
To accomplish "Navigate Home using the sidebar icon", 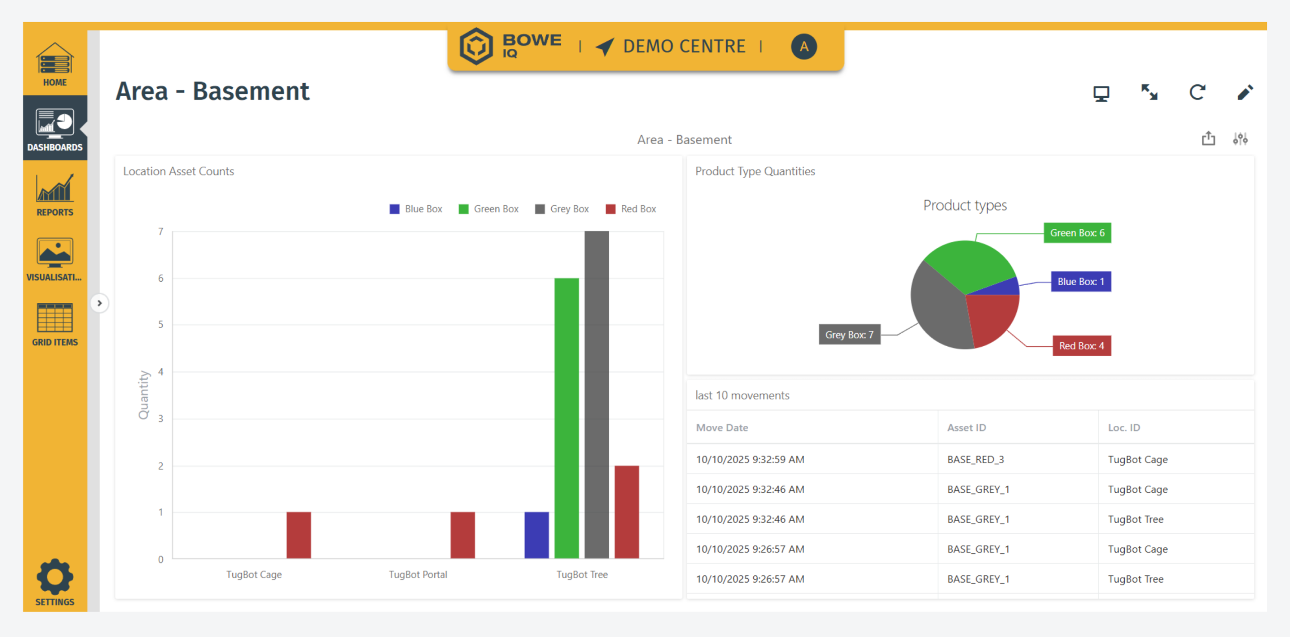I will coord(54,63).
